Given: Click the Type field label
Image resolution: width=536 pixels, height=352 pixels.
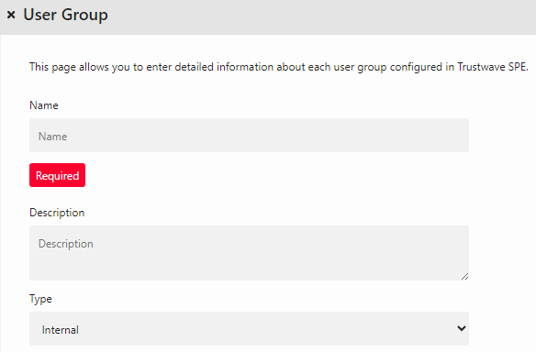Looking at the screenshot, I should point(40,299).
